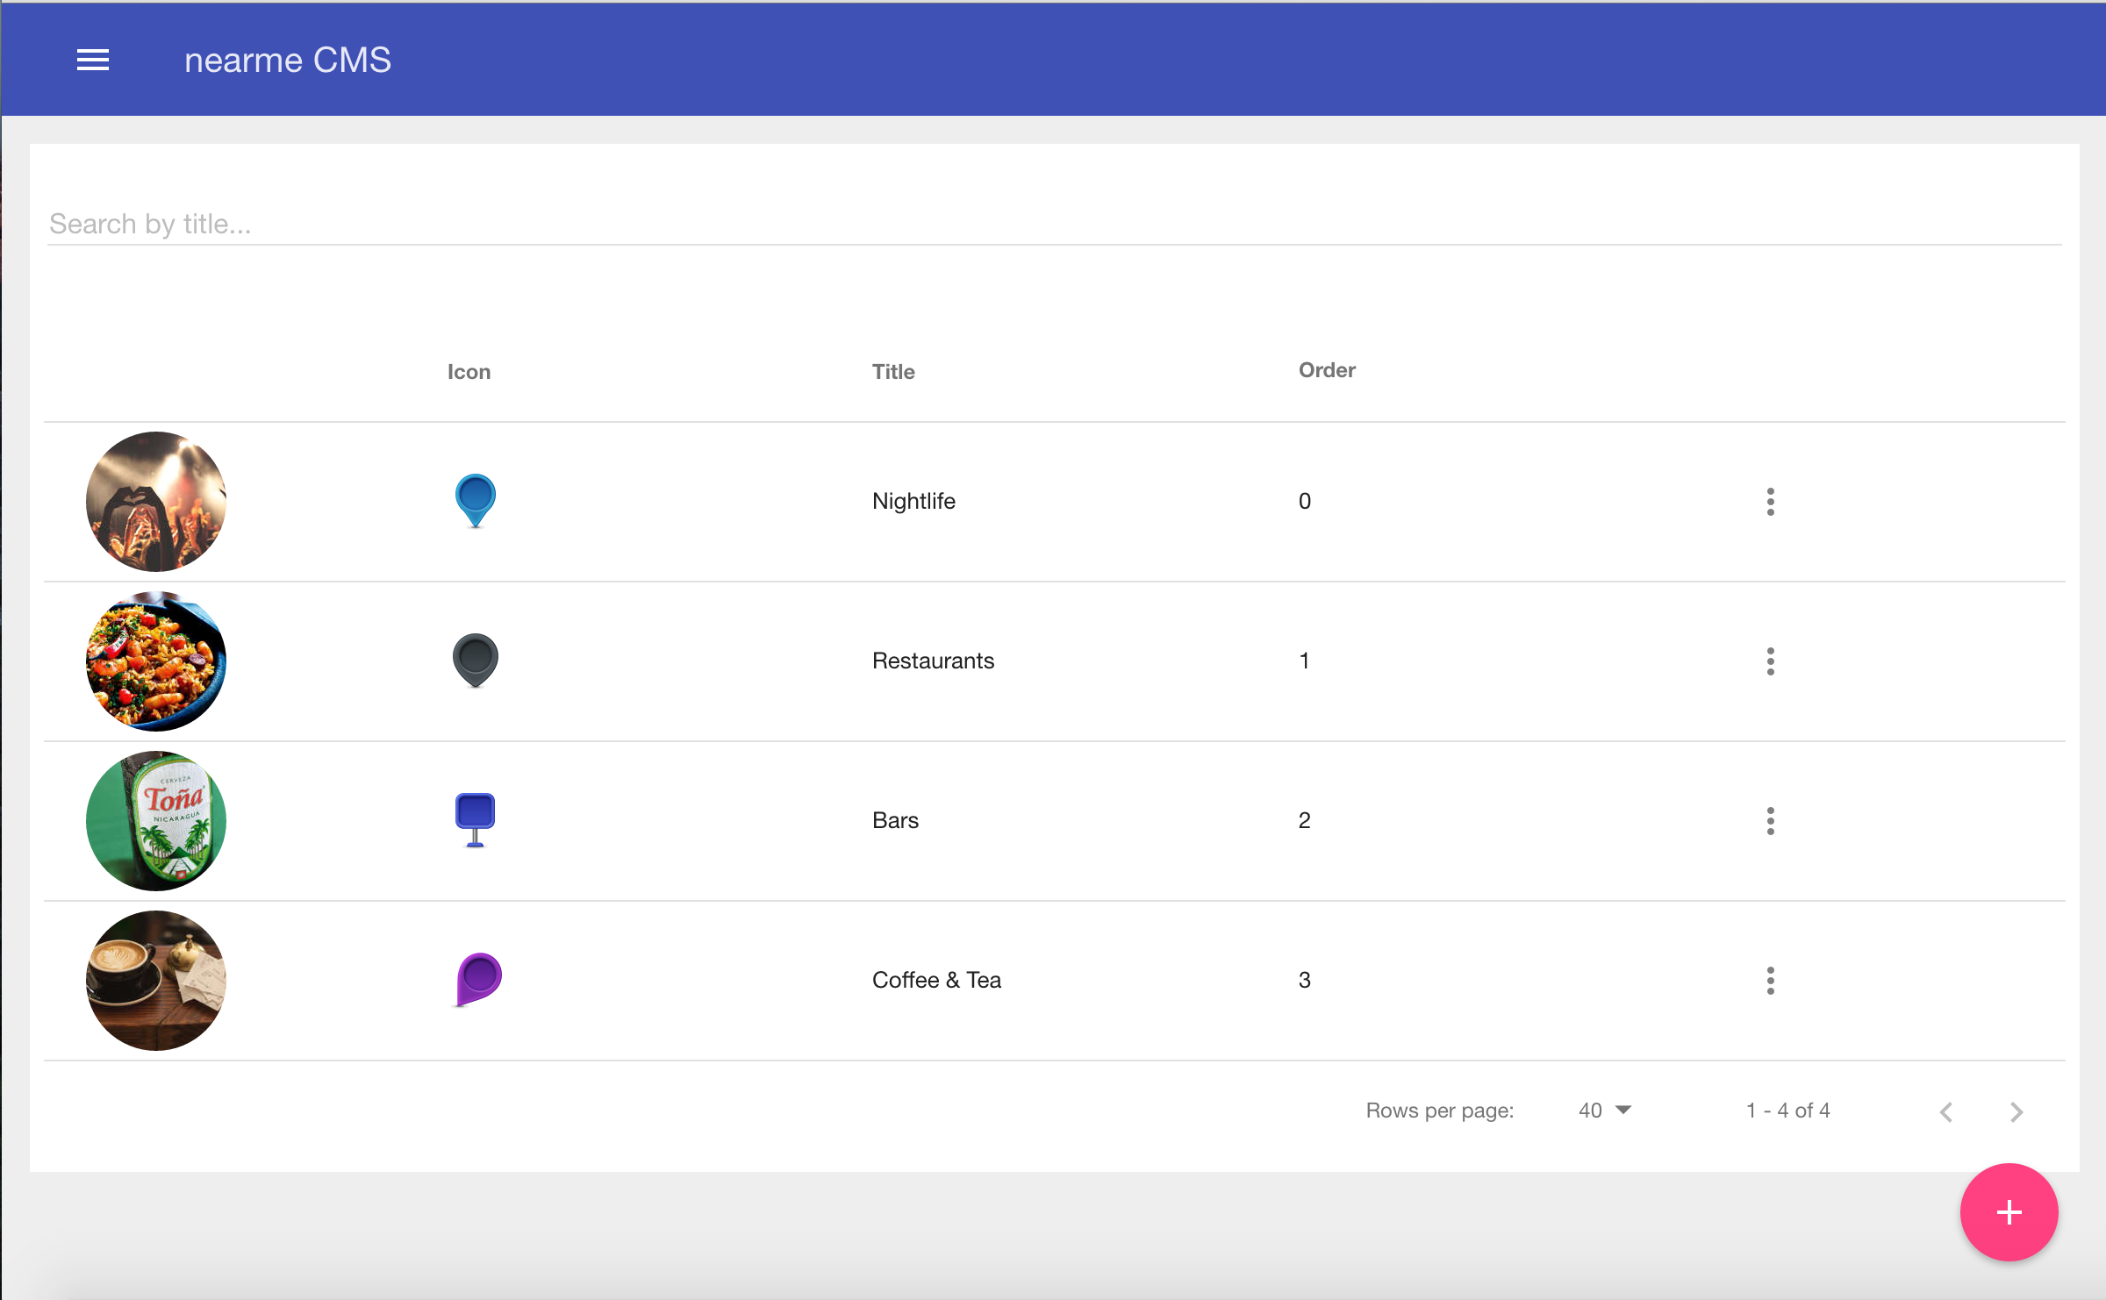Click the Nightlife concert thumbnail image
The width and height of the screenshot is (2106, 1300).
[155, 501]
